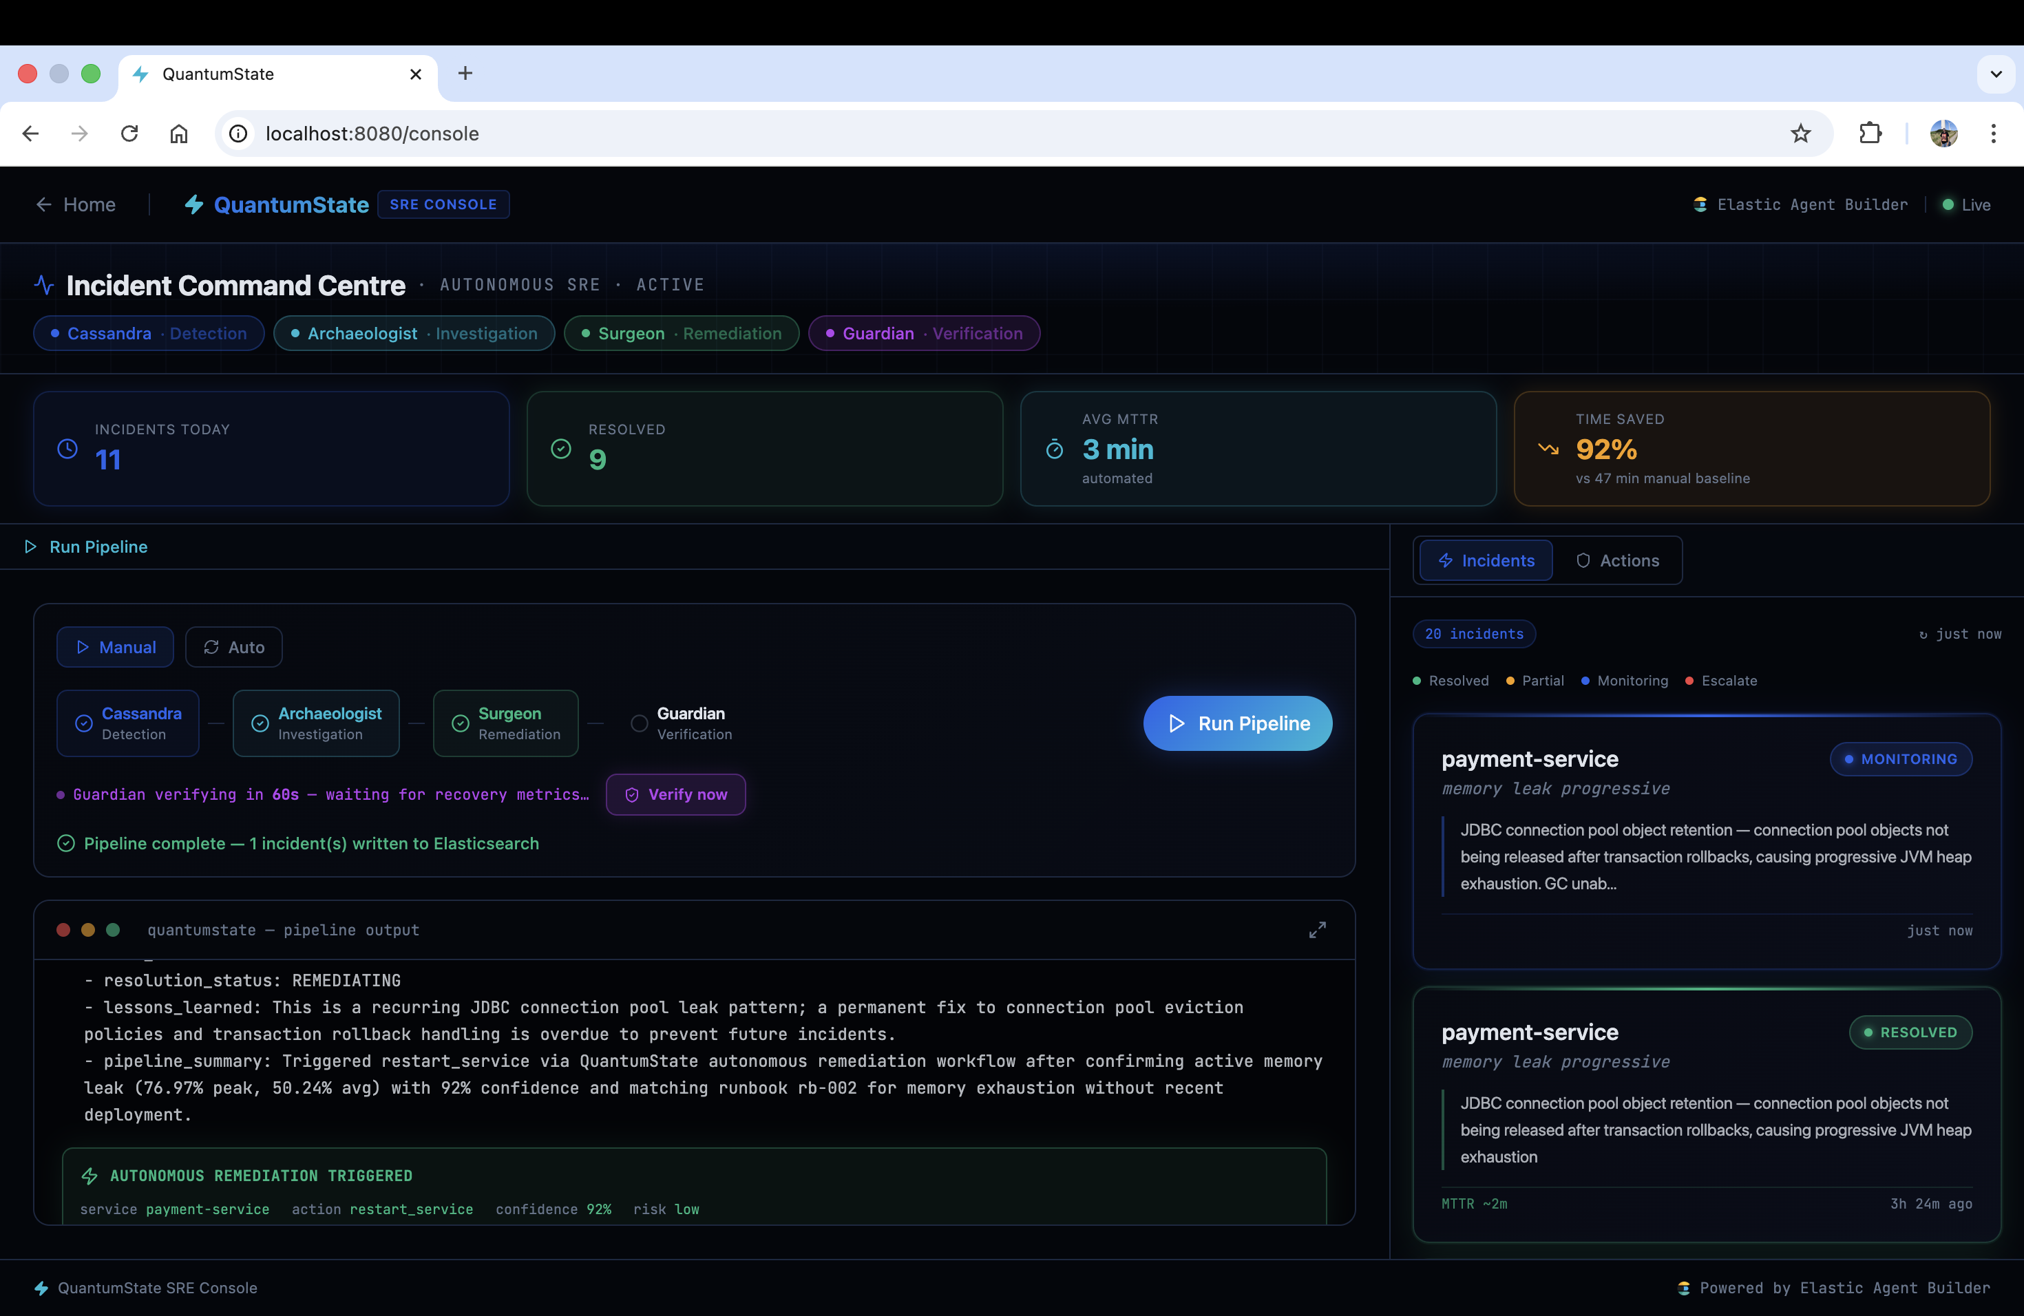
Task: Expand the Monitoring payment-service incident card
Action: click(x=1705, y=842)
